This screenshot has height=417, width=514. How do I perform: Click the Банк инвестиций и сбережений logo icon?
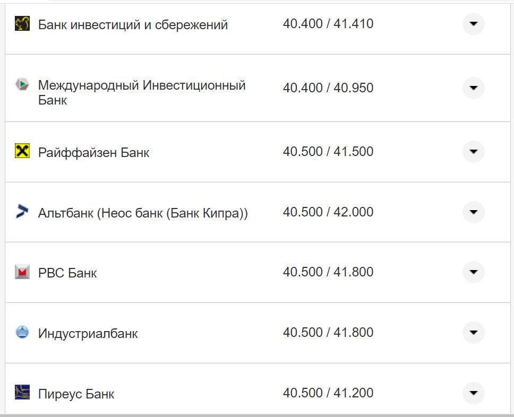(21, 23)
